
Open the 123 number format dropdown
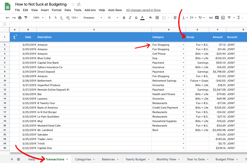pyautogui.click(x=74, y=18)
